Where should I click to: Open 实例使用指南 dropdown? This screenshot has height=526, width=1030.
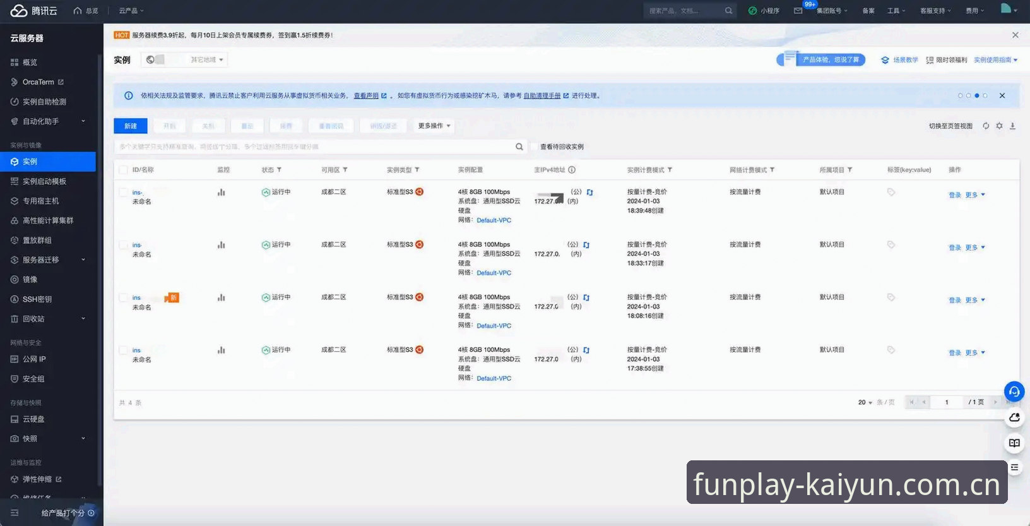(x=996, y=60)
